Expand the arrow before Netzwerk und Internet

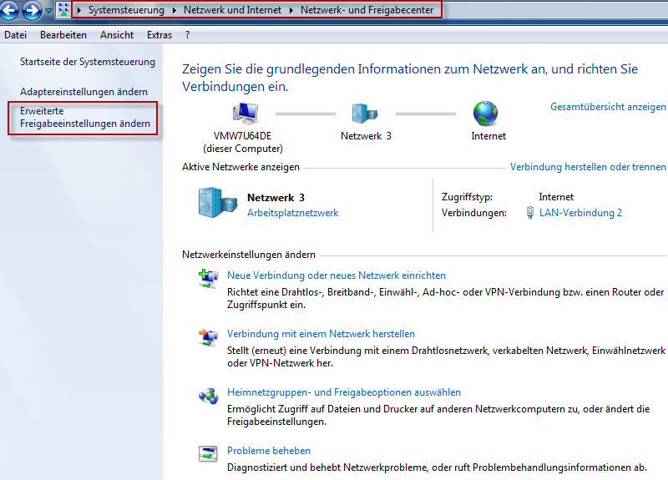pos(175,10)
